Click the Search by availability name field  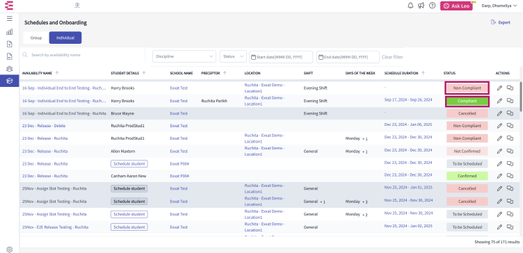click(x=83, y=55)
